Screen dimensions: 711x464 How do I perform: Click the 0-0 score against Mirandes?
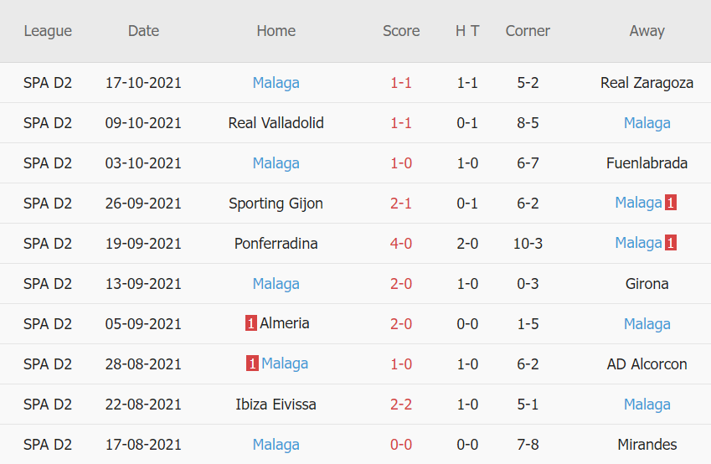click(x=401, y=445)
